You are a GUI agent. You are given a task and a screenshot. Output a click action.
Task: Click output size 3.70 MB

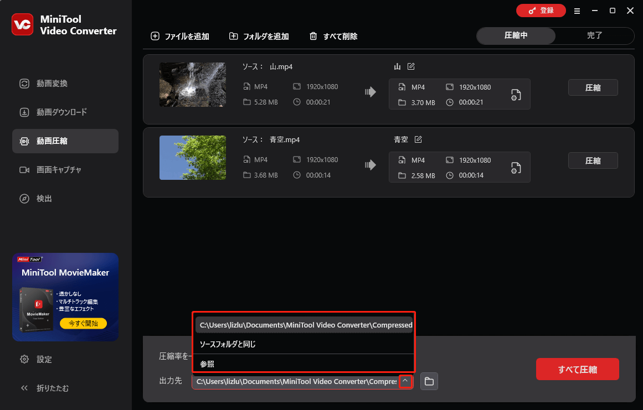point(423,103)
